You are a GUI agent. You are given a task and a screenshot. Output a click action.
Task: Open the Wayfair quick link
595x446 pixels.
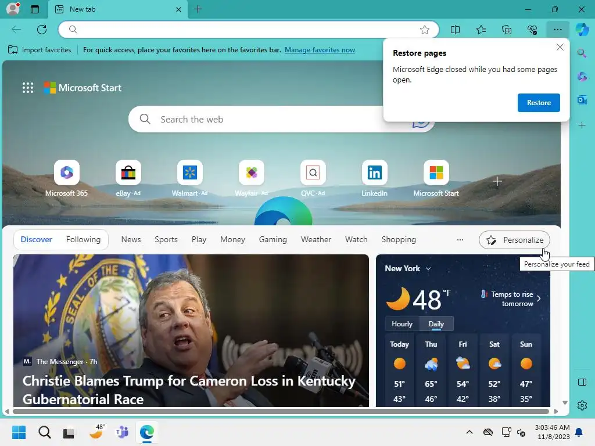[x=251, y=179]
